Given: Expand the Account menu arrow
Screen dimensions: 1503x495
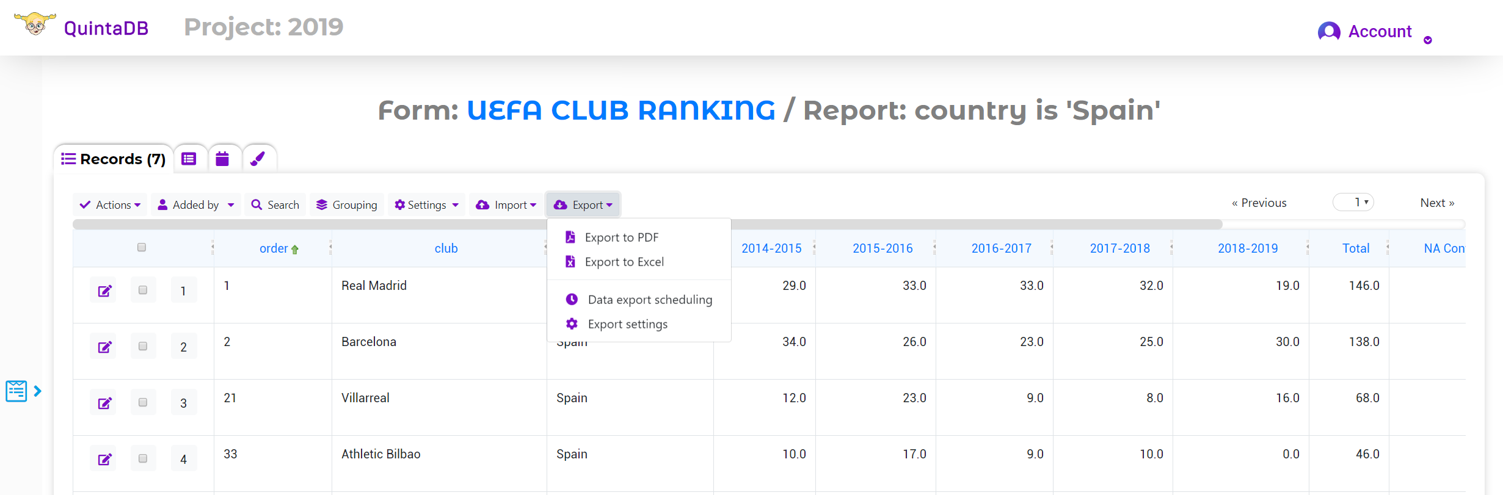Looking at the screenshot, I should tap(1428, 40).
